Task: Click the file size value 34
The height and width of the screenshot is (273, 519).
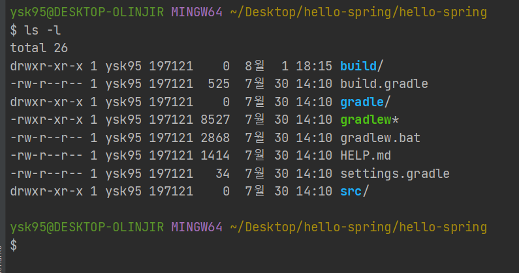Action: [222, 173]
